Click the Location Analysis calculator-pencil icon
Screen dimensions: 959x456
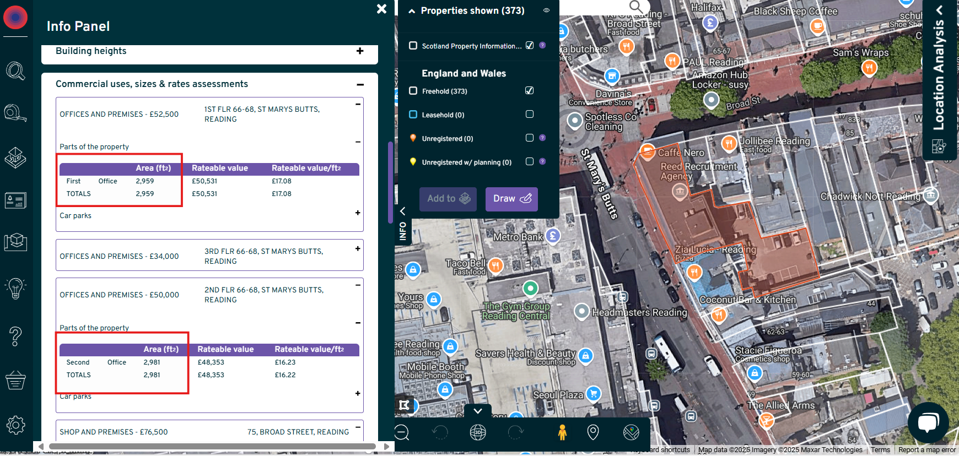pyautogui.click(x=939, y=146)
